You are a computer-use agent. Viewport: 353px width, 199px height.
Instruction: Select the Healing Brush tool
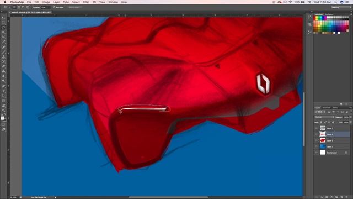3,47
